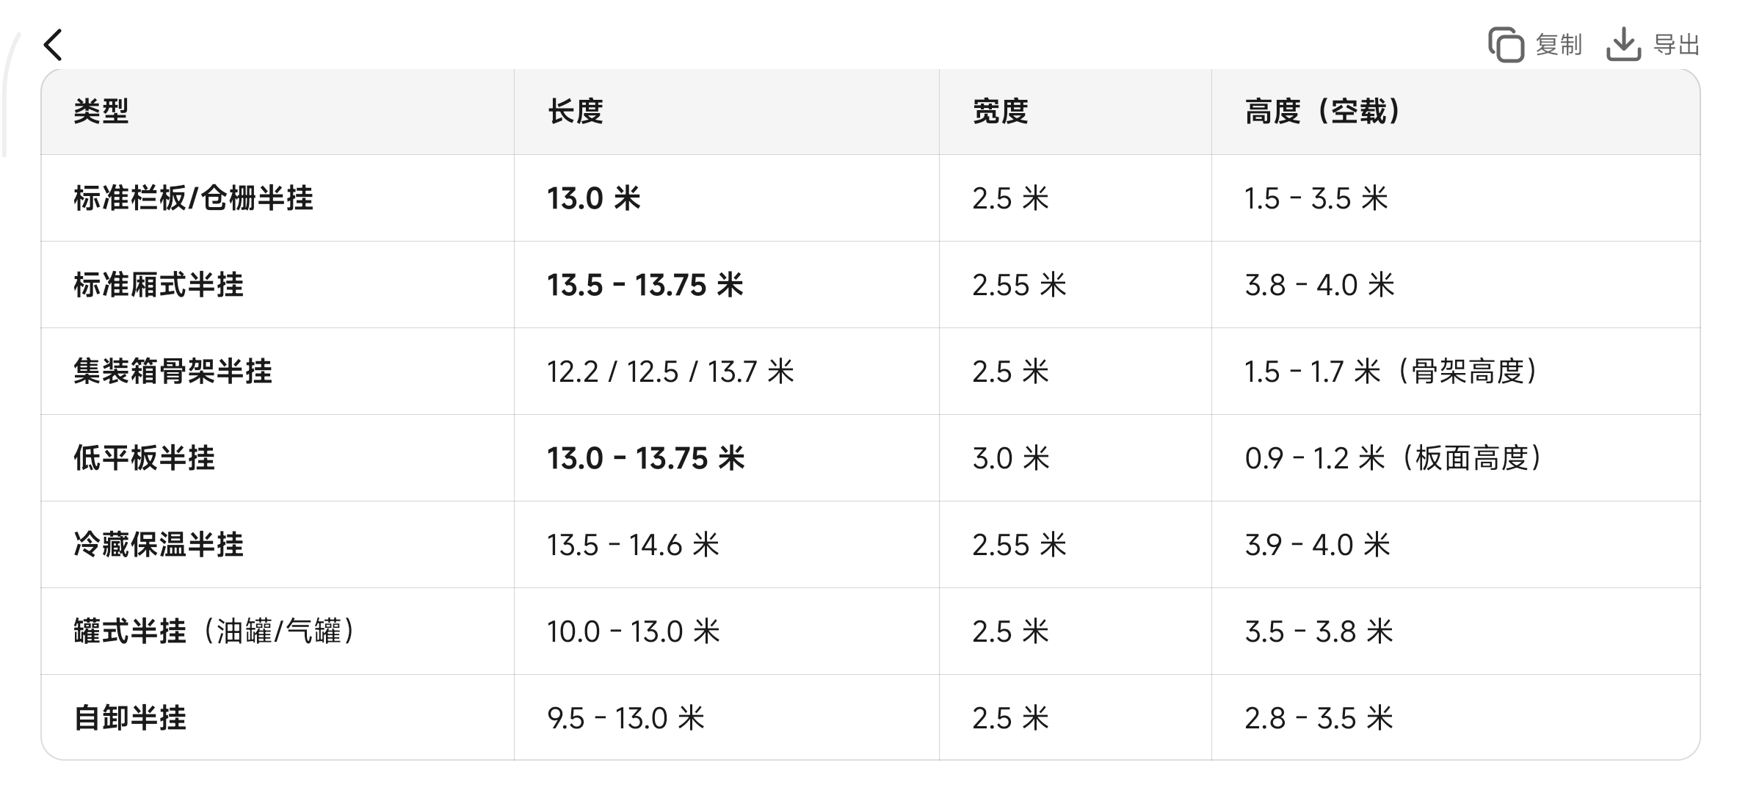Select the 长度 column header
This screenshot has width=1762, height=793.
coord(576,112)
